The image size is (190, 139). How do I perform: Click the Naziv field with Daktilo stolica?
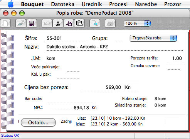pyautogui.click(x=114, y=47)
